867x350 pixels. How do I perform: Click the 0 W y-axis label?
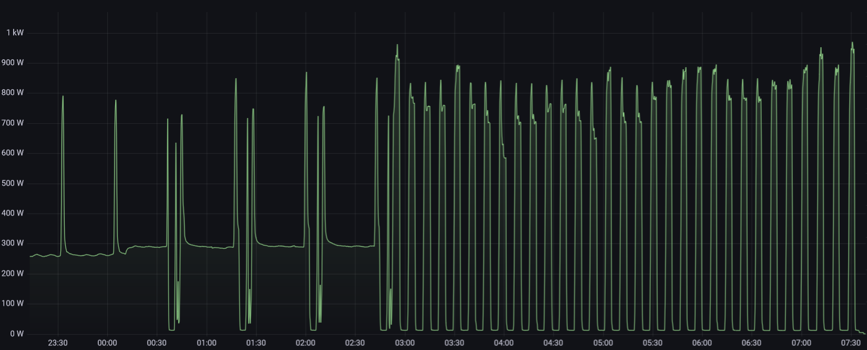pos(17,334)
